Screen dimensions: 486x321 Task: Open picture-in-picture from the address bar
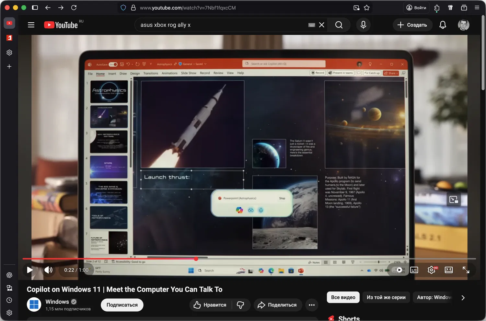(356, 7)
